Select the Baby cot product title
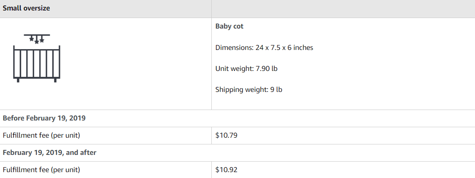Image resolution: width=475 pixels, height=178 pixels. [x=229, y=26]
